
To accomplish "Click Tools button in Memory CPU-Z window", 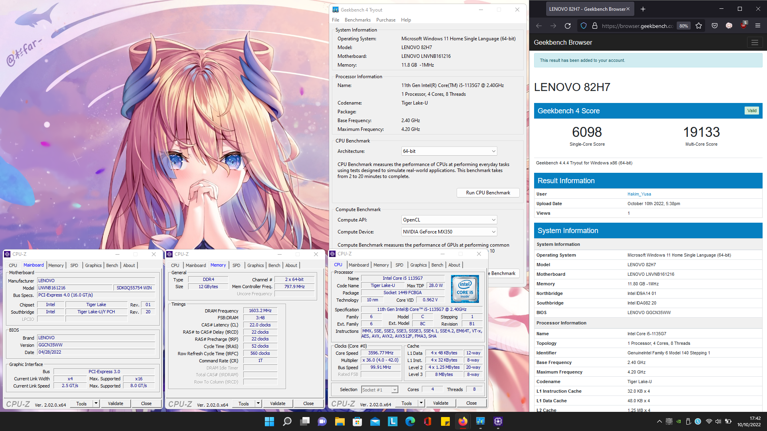I will click(x=244, y=403).
